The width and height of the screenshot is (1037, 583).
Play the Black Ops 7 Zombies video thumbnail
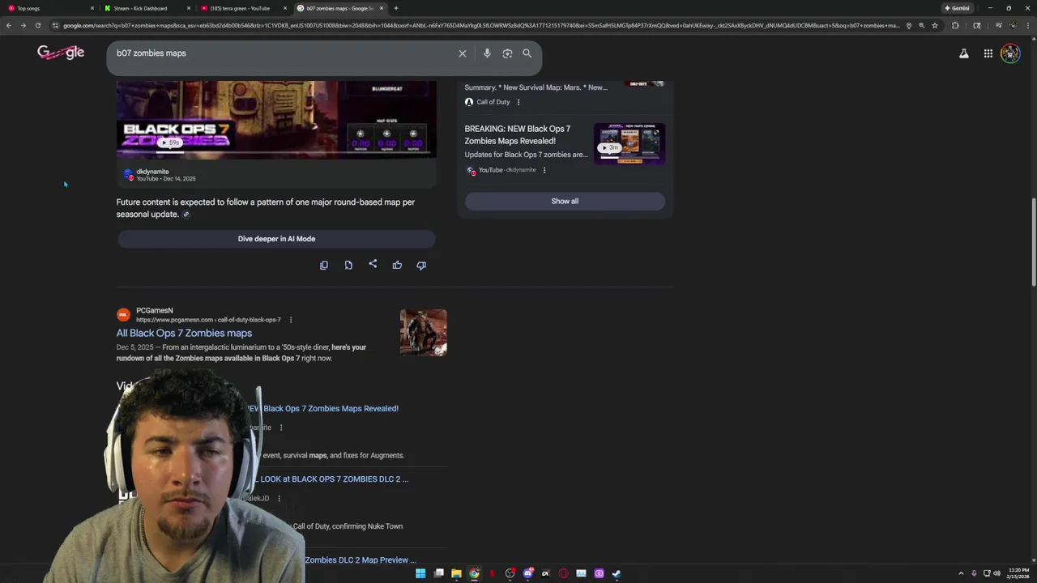276,119
